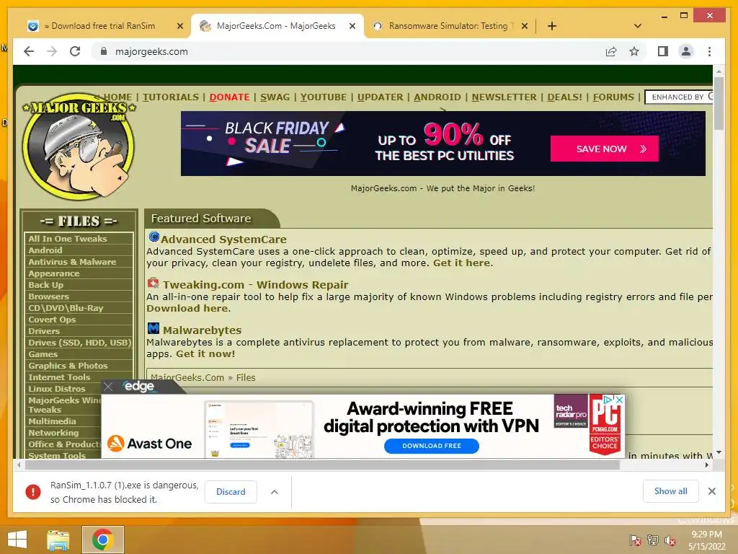The height and width of the screenshot is (554, 738).
Task: Open a new tab with plus button
Action: point(552,26)
